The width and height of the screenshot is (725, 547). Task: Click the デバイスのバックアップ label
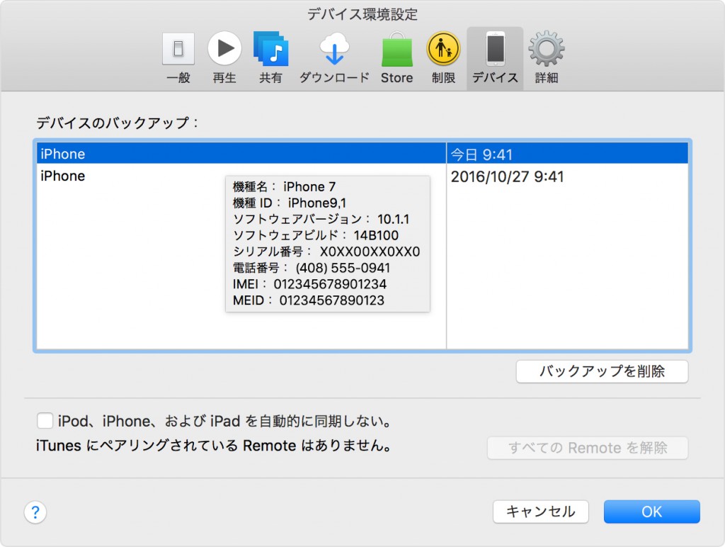(x=118, y=123)
